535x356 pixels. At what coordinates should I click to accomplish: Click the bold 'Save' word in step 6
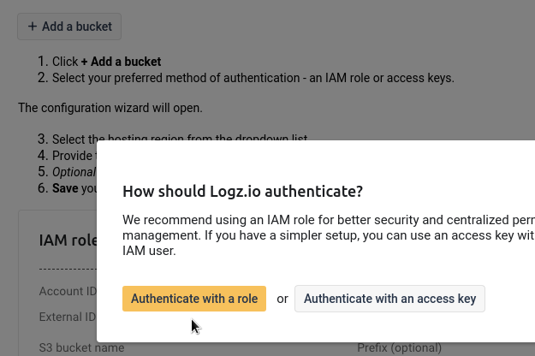[65, 188]
